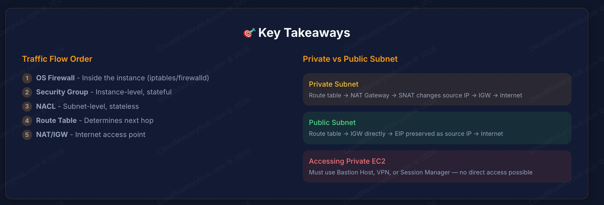Click the Route Table next hop item
Viewport: 604px width, 205px height.
click(x=95, y=120)
